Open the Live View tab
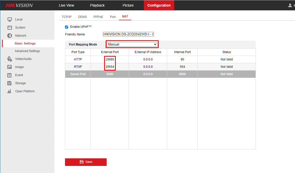The image size is (295, 173). click(66, 5)
